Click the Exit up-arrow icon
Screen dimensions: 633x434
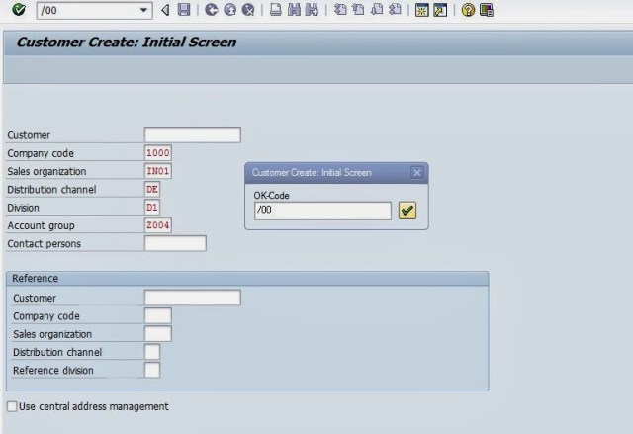[x=230, y=10]
